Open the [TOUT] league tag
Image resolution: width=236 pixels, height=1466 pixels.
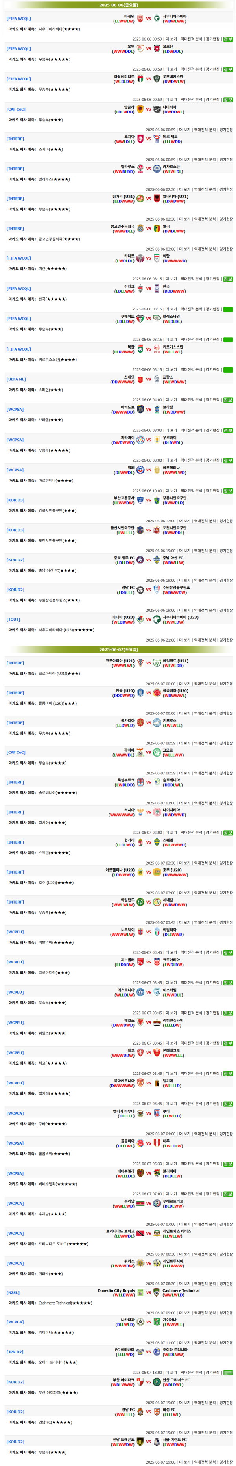click(x=14, y=620)
